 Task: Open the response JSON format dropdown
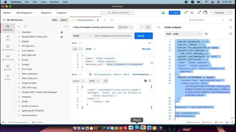click(x=94, y=81)
